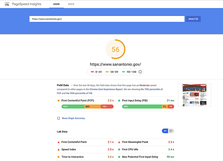Click the Moderate speed rating text
Viewport: 223px width, 161px height.
pyautogui.click(x=145, y=85)
